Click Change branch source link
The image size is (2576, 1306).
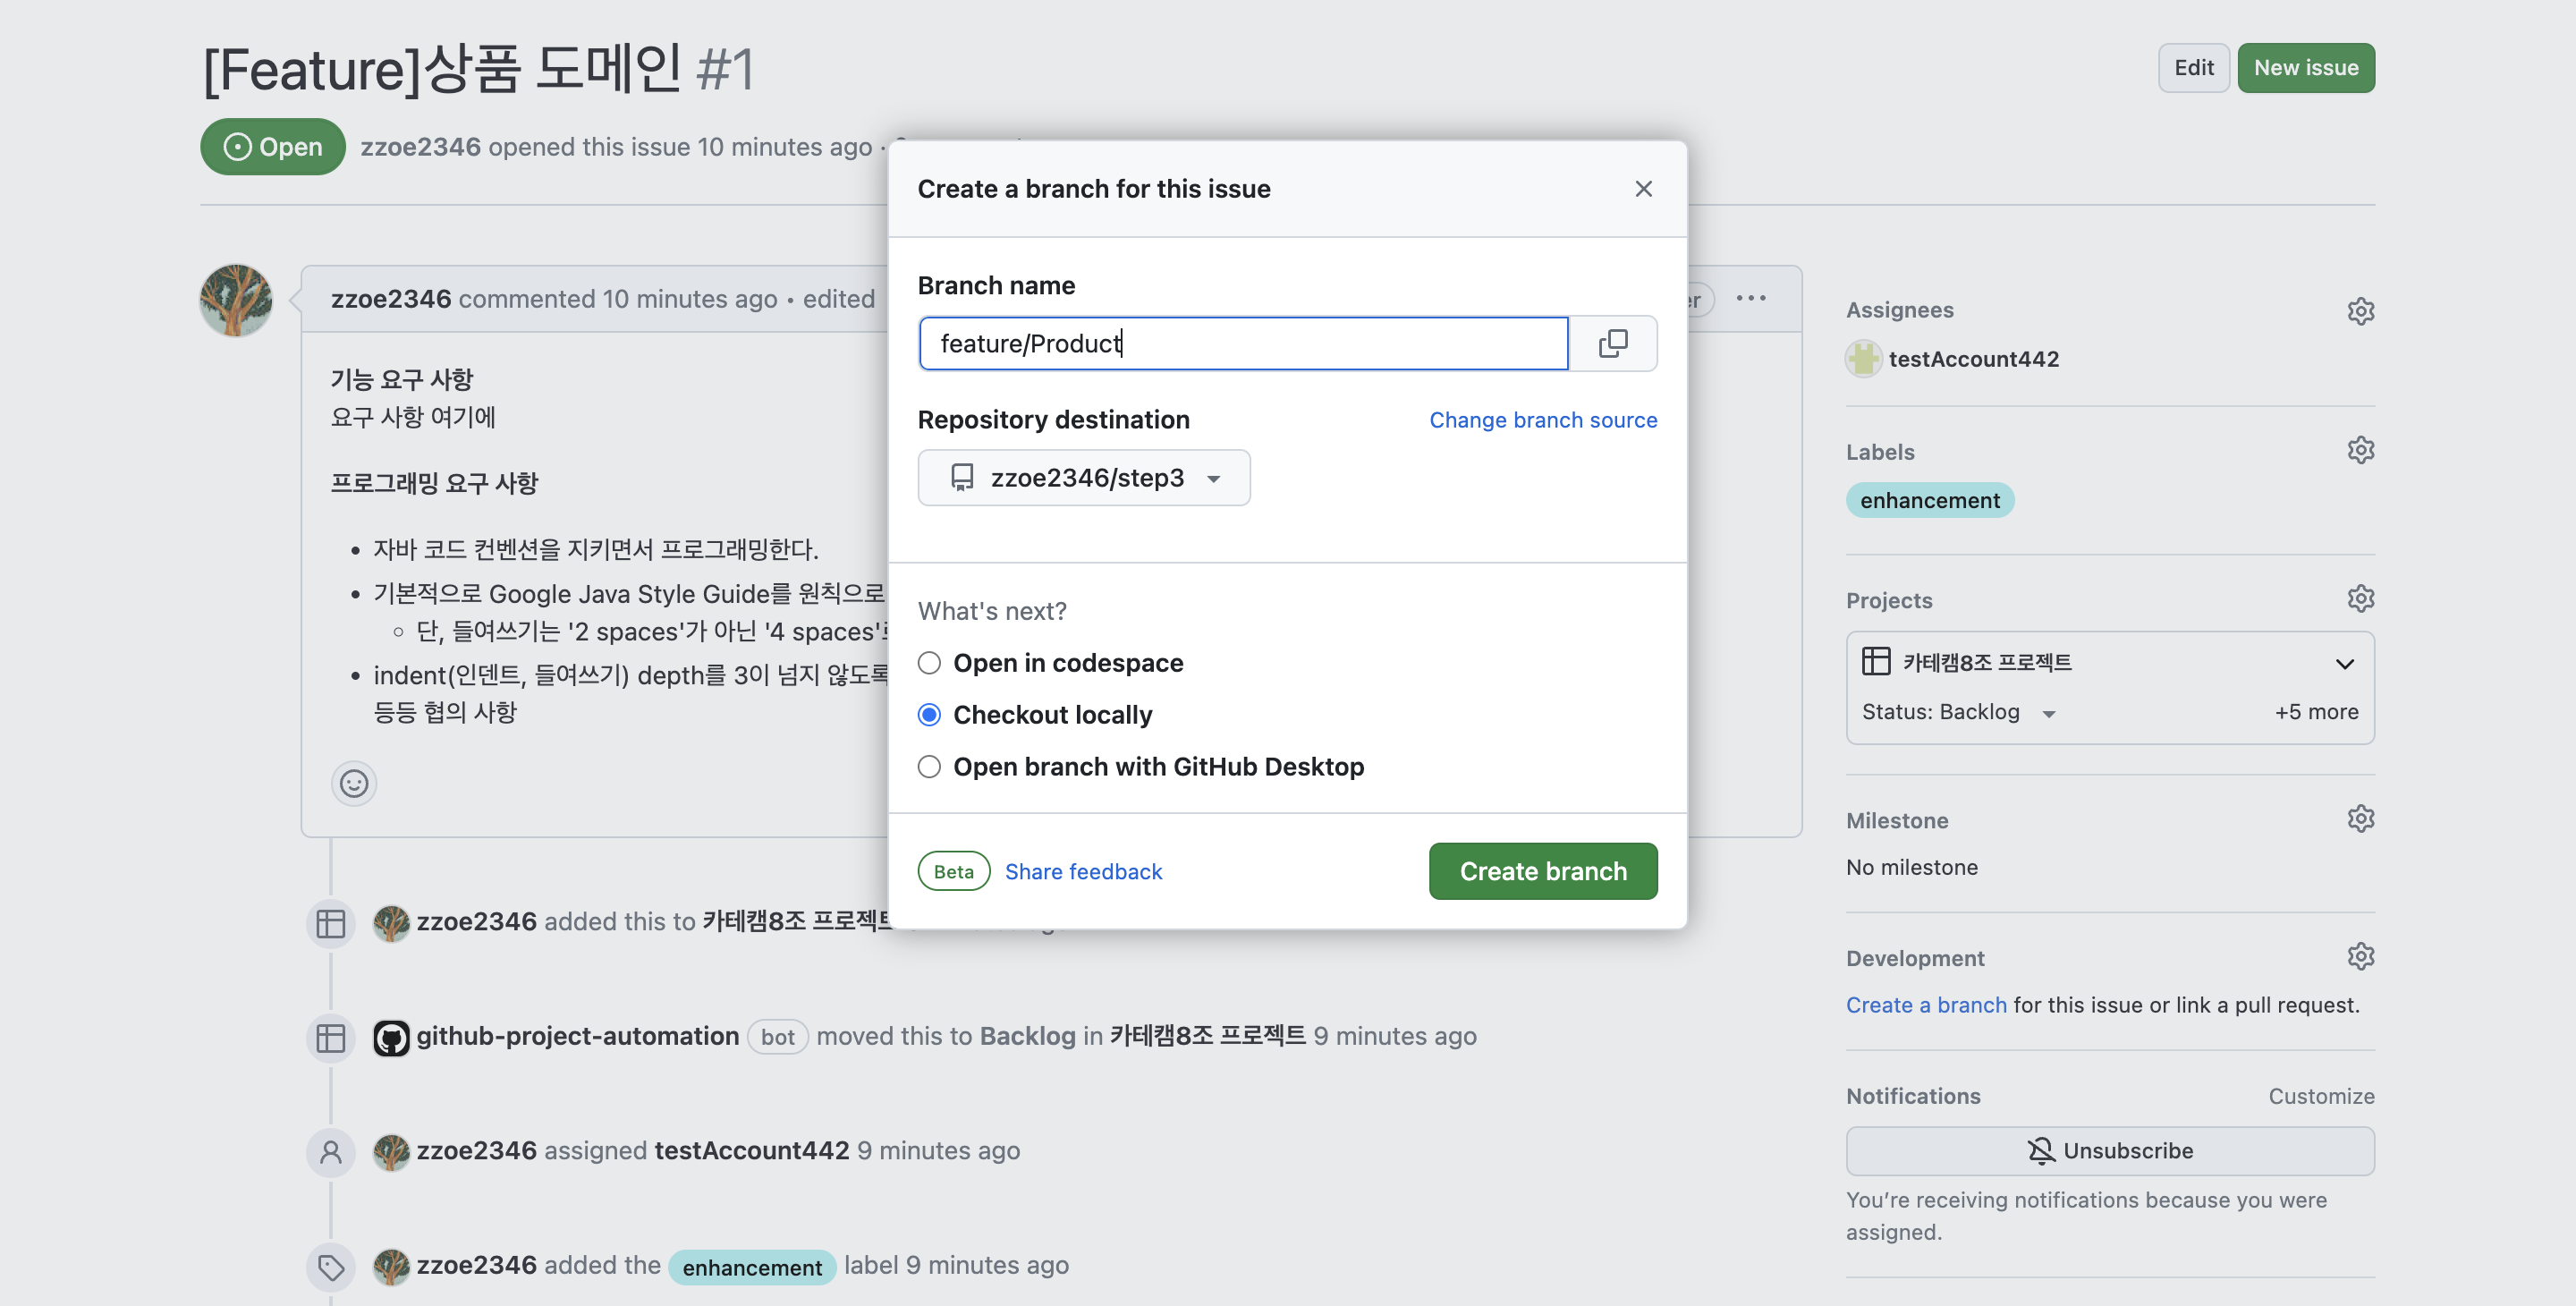1542,420
